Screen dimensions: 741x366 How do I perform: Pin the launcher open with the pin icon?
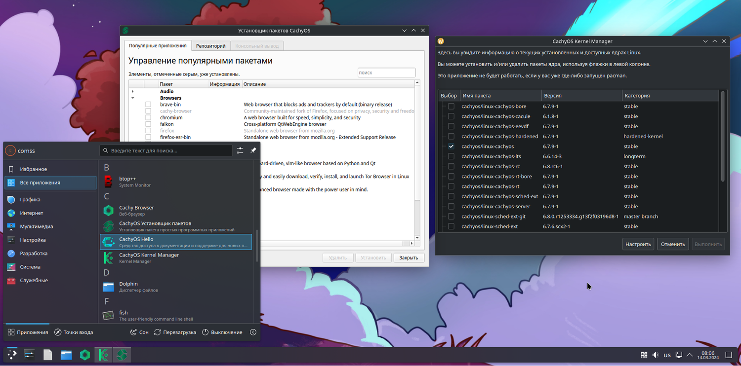tap(253, 150)
